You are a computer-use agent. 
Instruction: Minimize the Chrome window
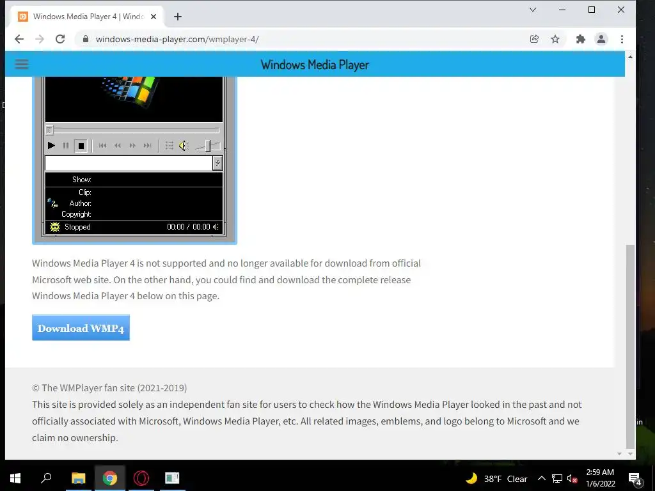562,10
